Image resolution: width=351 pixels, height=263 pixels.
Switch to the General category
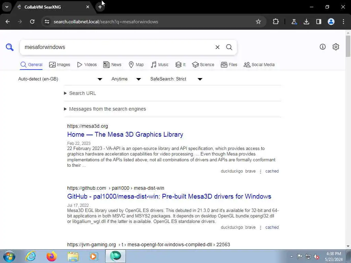(x=31, y=65)
